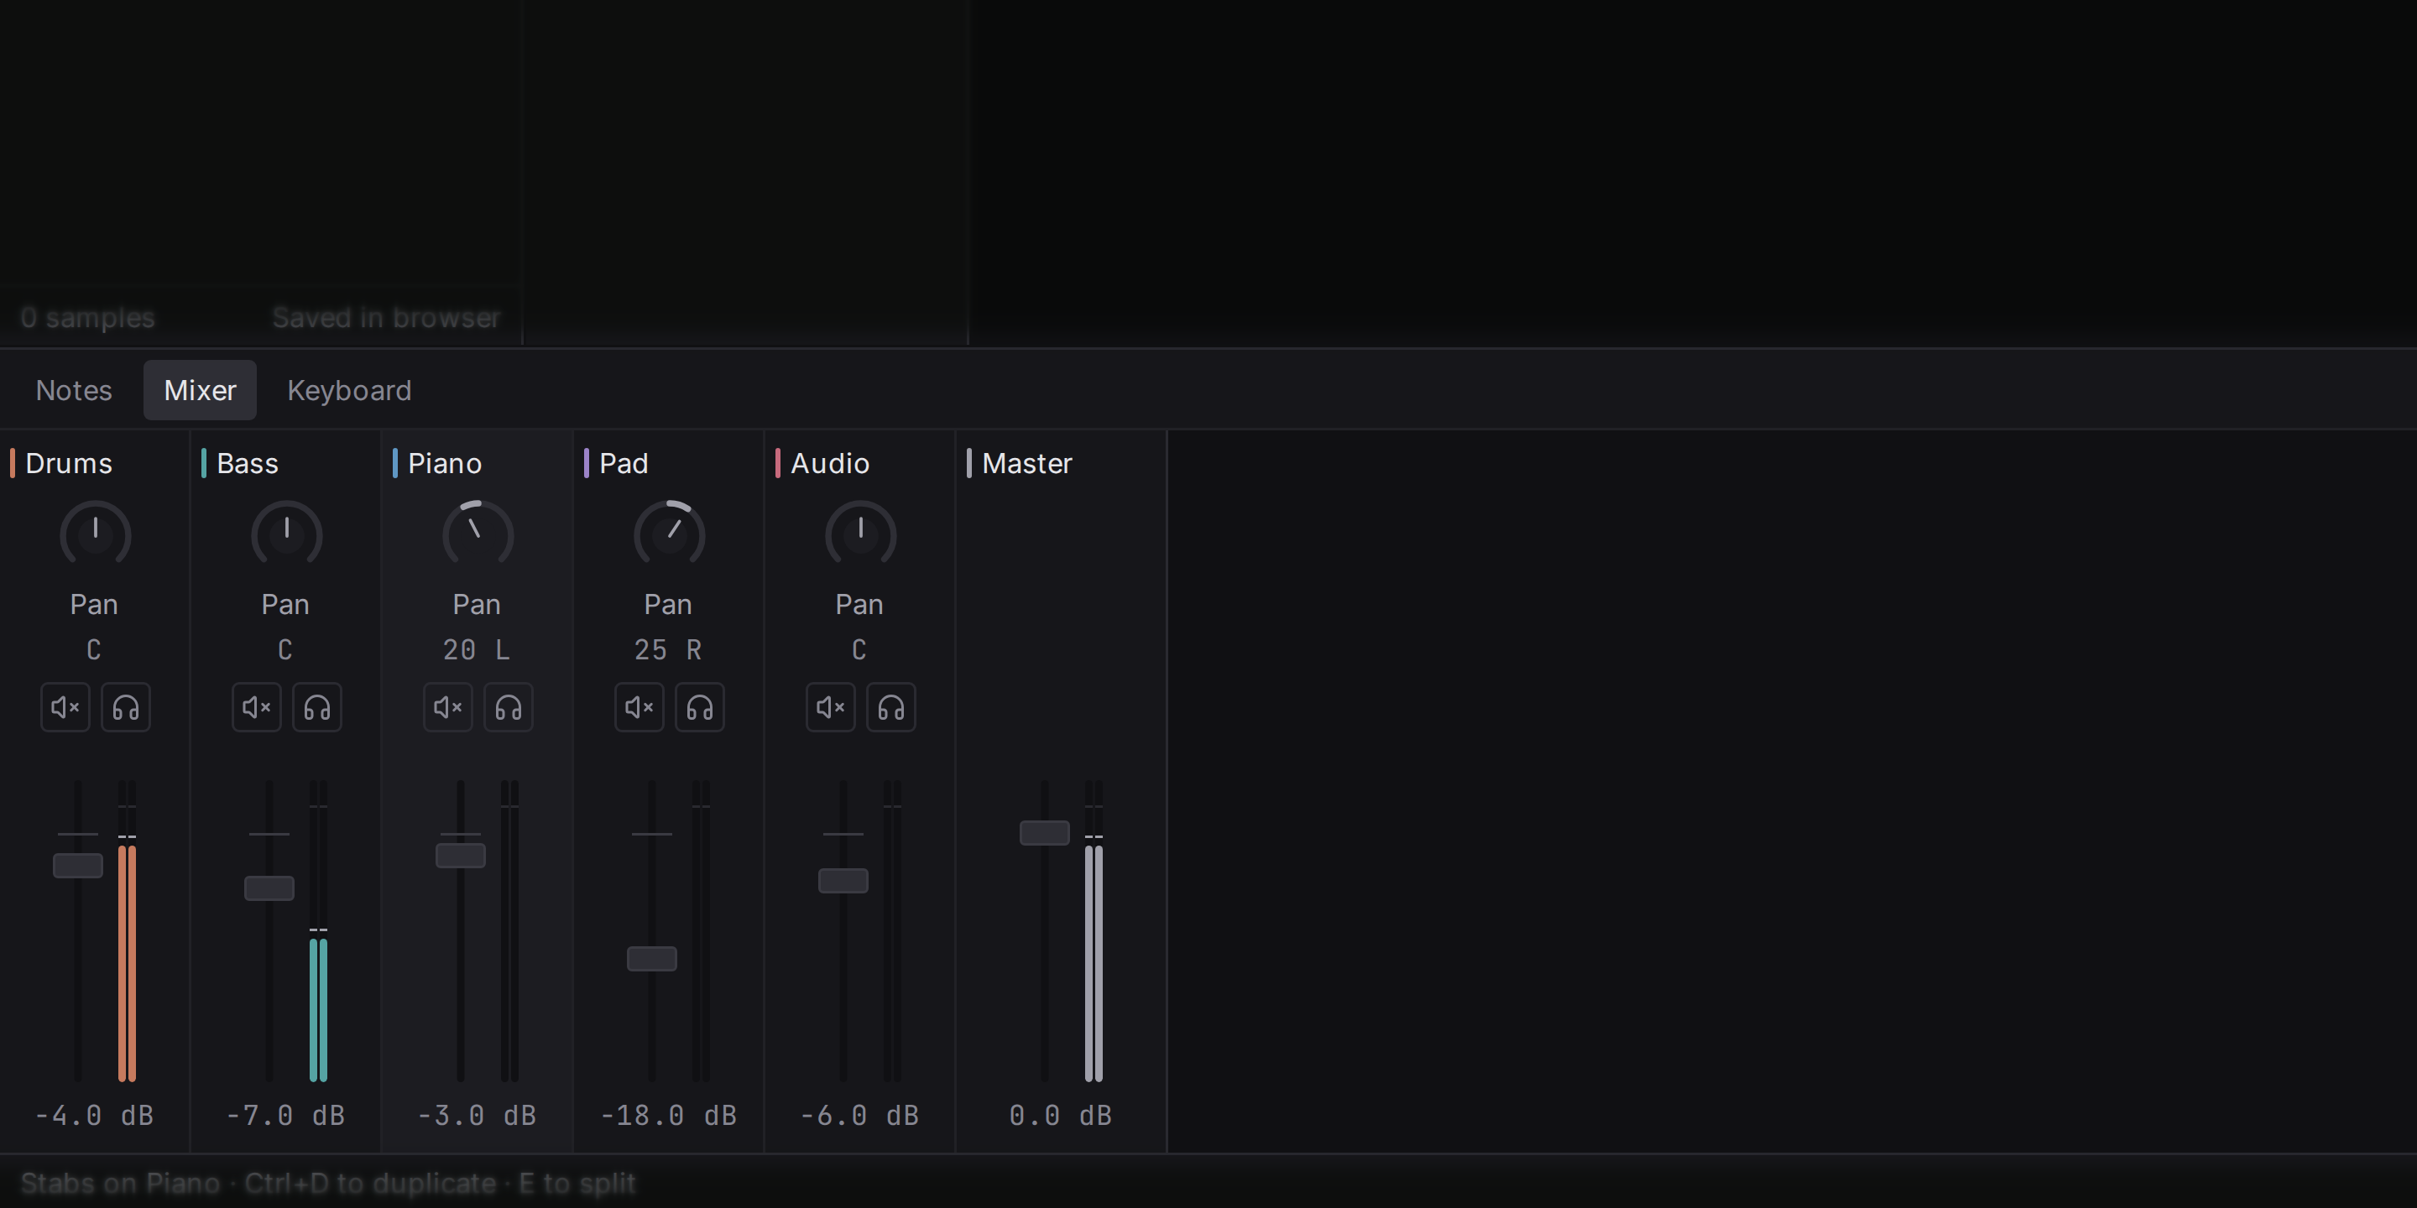2417x1208 pixels.
Task: Grab the Audio volume fader handle
Action: pyautogui.click(x=843, y=881)
